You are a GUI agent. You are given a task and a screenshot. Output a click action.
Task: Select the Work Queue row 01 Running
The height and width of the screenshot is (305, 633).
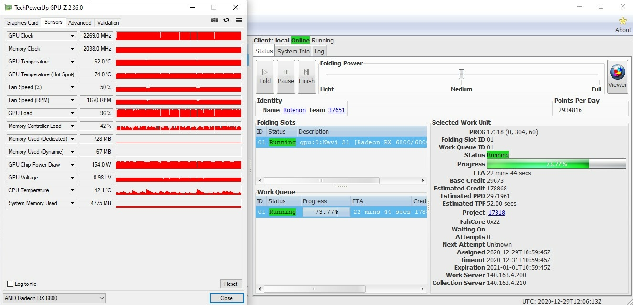click(341, 212)
